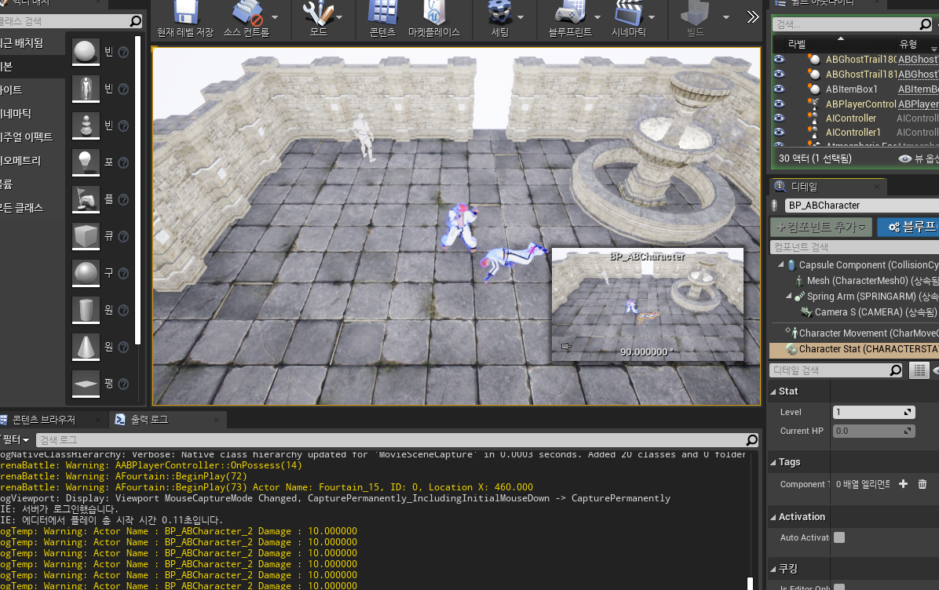
Task: Switch to 출력 로그 tab
Action: [x=150, y=420]
